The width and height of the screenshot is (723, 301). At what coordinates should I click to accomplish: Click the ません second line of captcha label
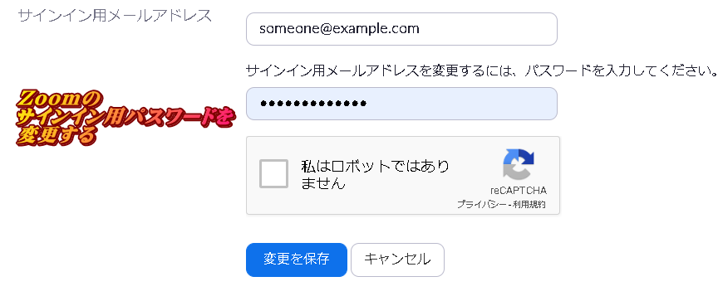[x=323, y=183]
